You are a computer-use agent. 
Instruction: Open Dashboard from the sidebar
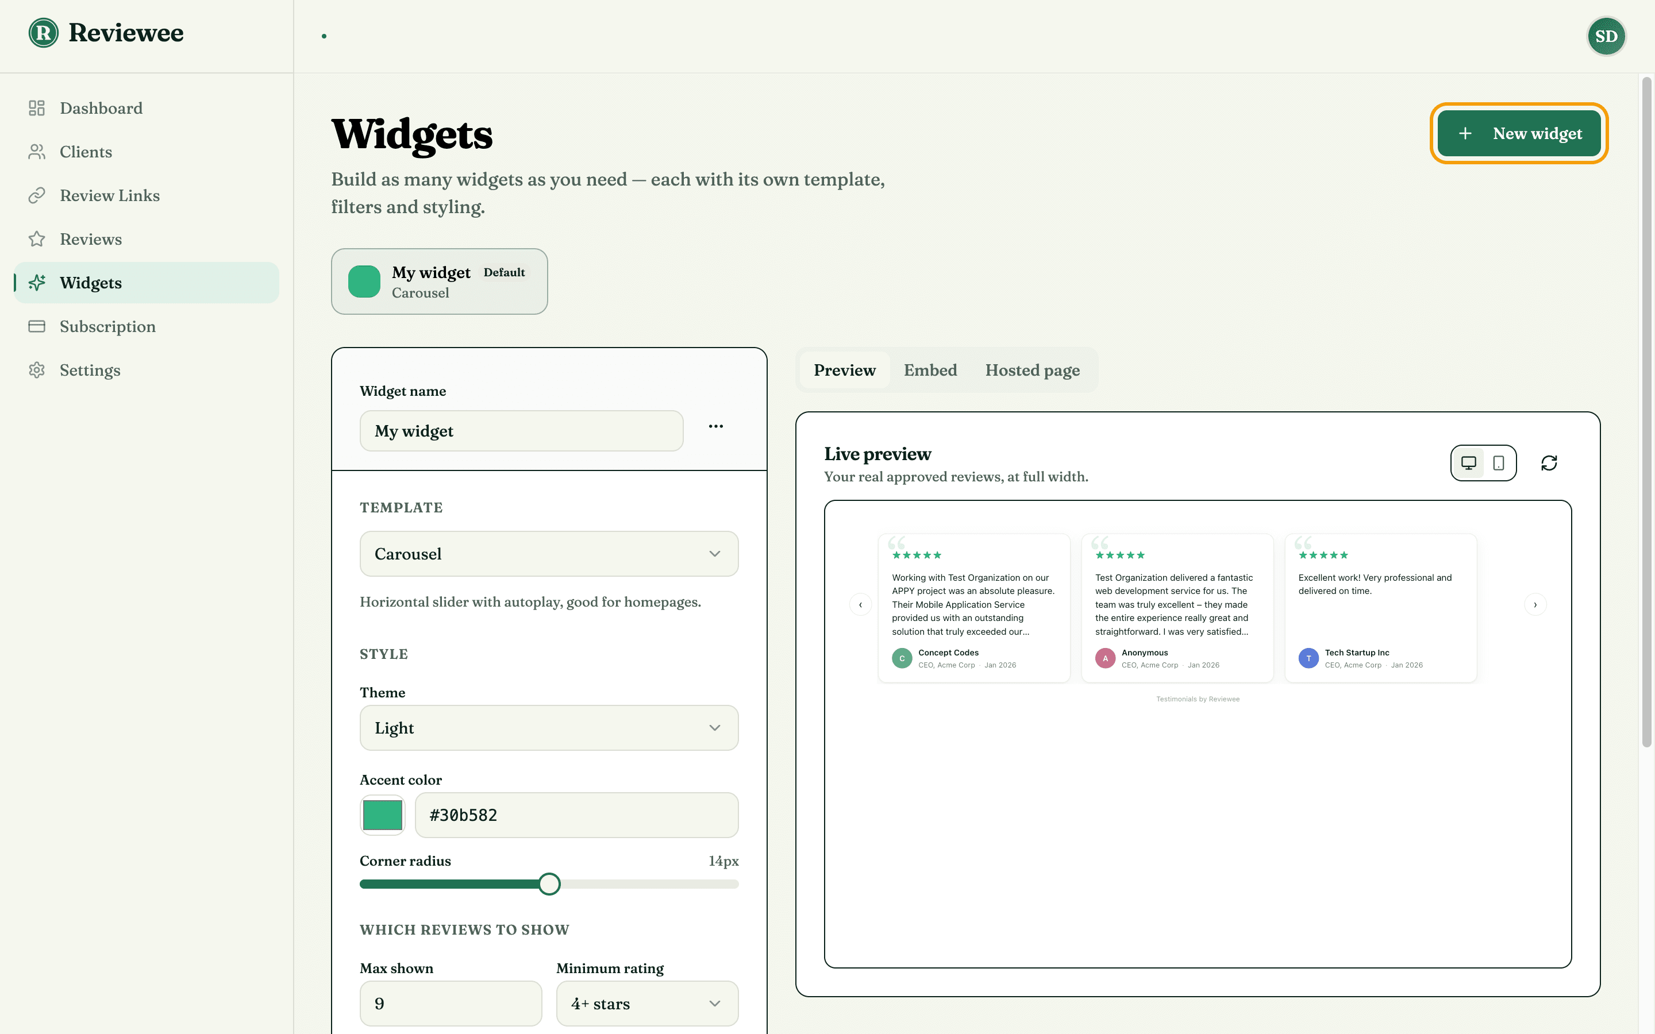coord(147,108)
